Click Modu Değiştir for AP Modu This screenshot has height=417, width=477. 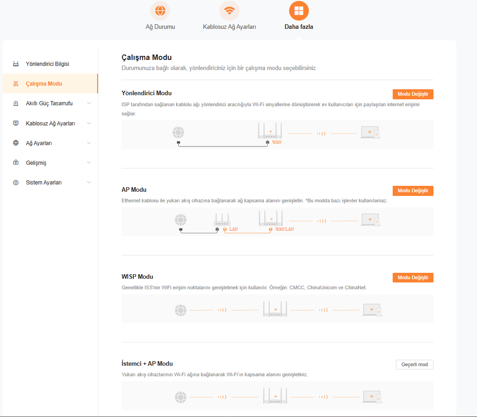pos(413,190)
